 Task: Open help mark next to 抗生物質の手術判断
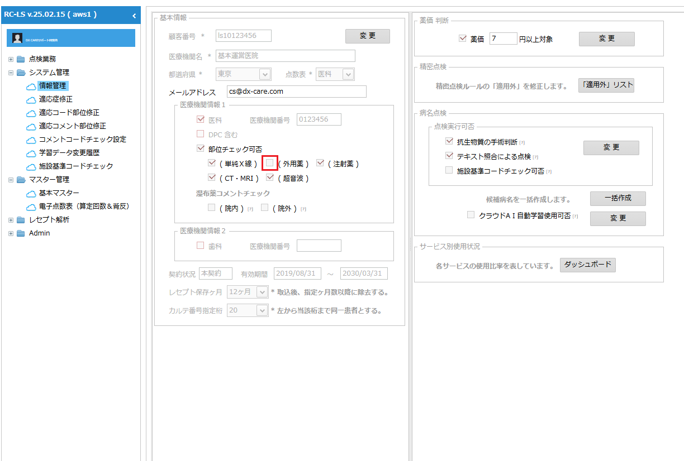point(522,143)
